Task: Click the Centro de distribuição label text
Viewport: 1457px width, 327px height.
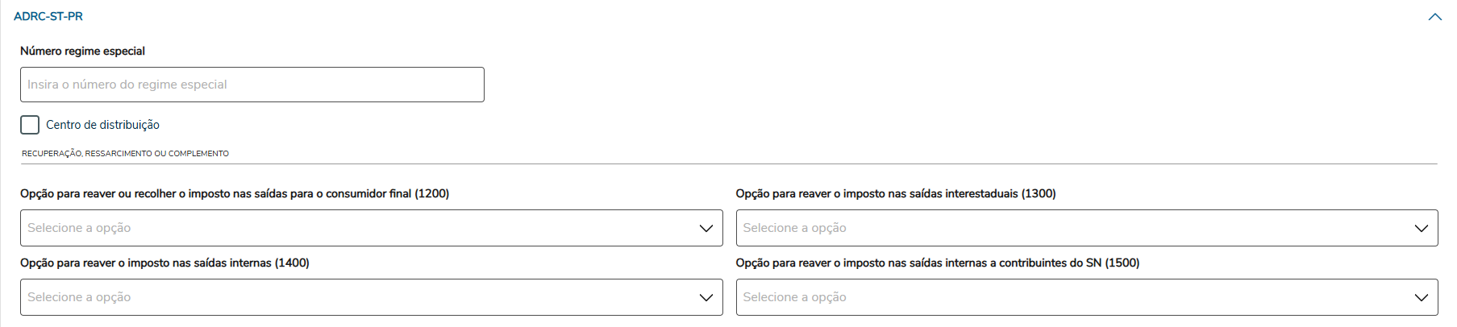Action: click(x=102, y=125)
